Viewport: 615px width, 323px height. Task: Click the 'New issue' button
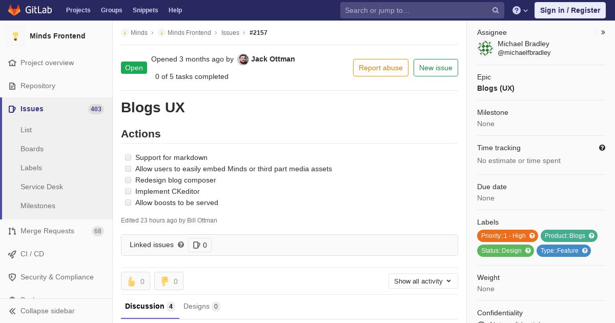click(436, 68)
